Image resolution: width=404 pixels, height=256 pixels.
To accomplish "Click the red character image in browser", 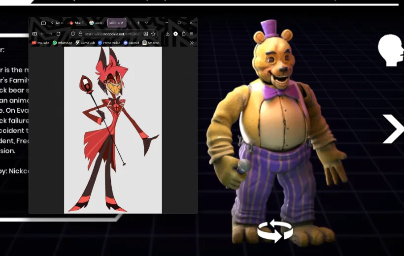I will [x=113, y=130].
